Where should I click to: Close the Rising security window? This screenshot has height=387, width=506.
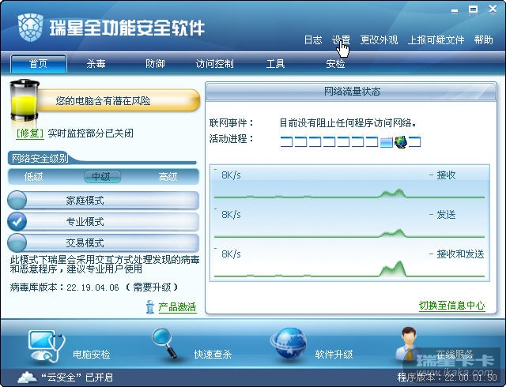click(x=493, y=9)
